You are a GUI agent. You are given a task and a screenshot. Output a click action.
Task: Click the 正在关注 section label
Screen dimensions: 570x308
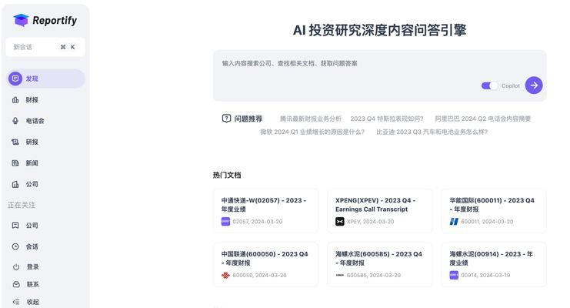22,205
